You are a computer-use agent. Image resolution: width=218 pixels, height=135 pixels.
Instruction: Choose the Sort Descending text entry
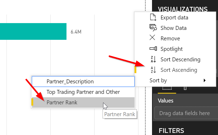coord(180,60)
